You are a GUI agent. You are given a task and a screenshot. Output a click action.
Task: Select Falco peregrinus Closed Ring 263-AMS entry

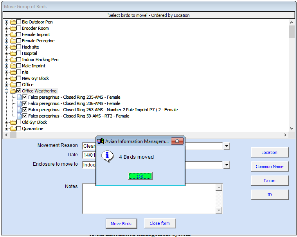pos(103,110)
